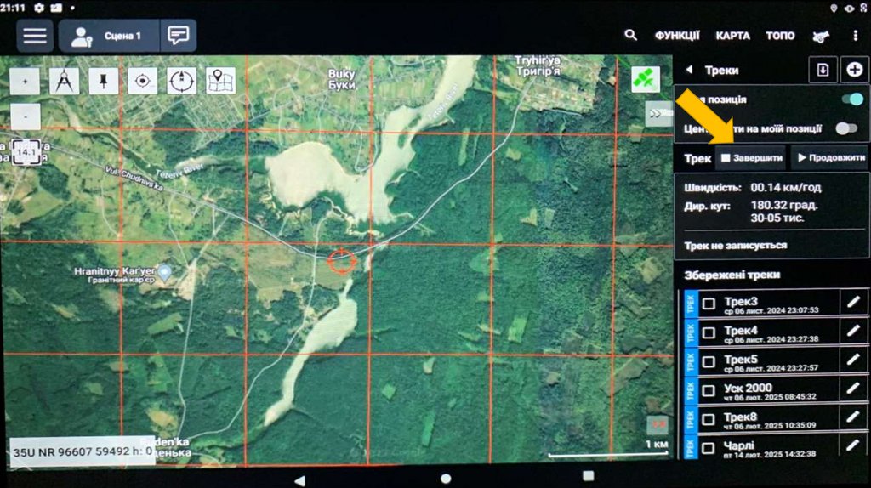871x488 pixels.
Task: Open the ФУНКЦІЇ menu
Action: tap(676, 36)
